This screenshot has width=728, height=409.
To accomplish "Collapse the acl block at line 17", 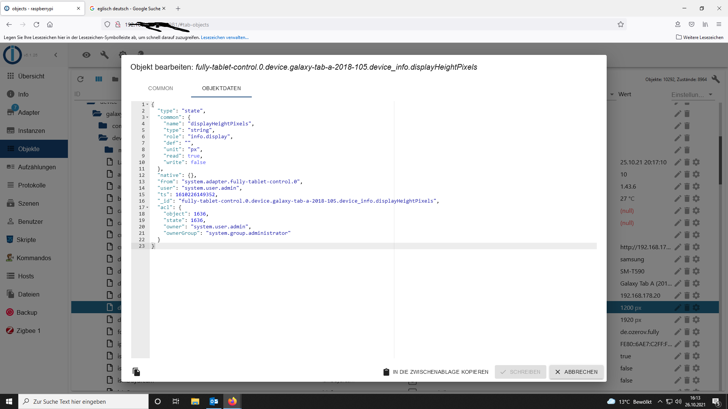I will tap(147, 208).
